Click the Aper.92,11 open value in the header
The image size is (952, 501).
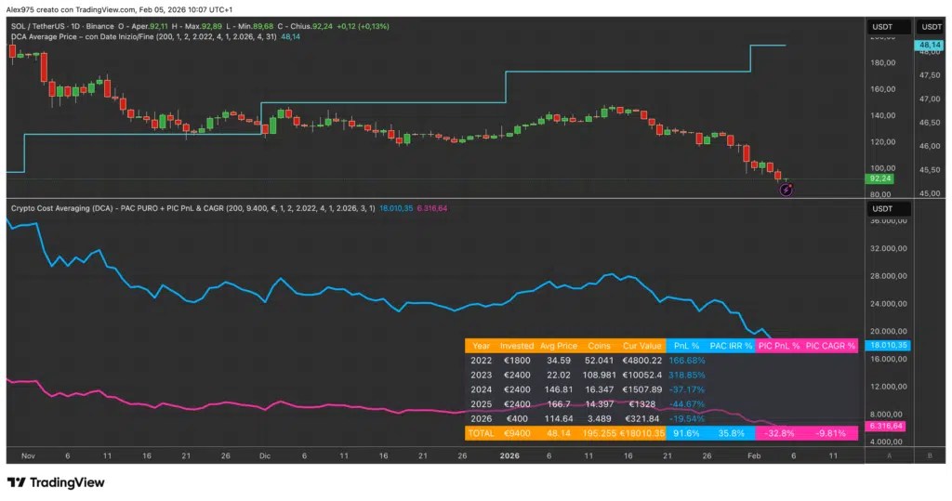tap(150, 26)
